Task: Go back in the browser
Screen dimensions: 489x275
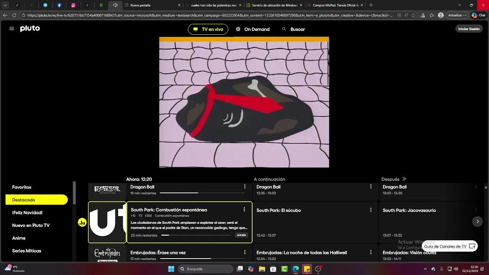Action: click(x=5, y=15)
